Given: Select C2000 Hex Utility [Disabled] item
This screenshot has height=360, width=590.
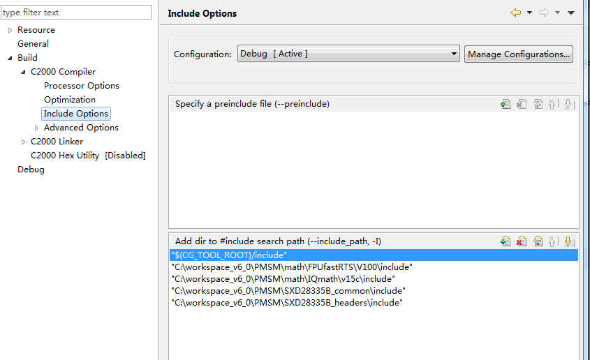Looking at the screenshot, I should pyautogui.click(x=88, y=156).
